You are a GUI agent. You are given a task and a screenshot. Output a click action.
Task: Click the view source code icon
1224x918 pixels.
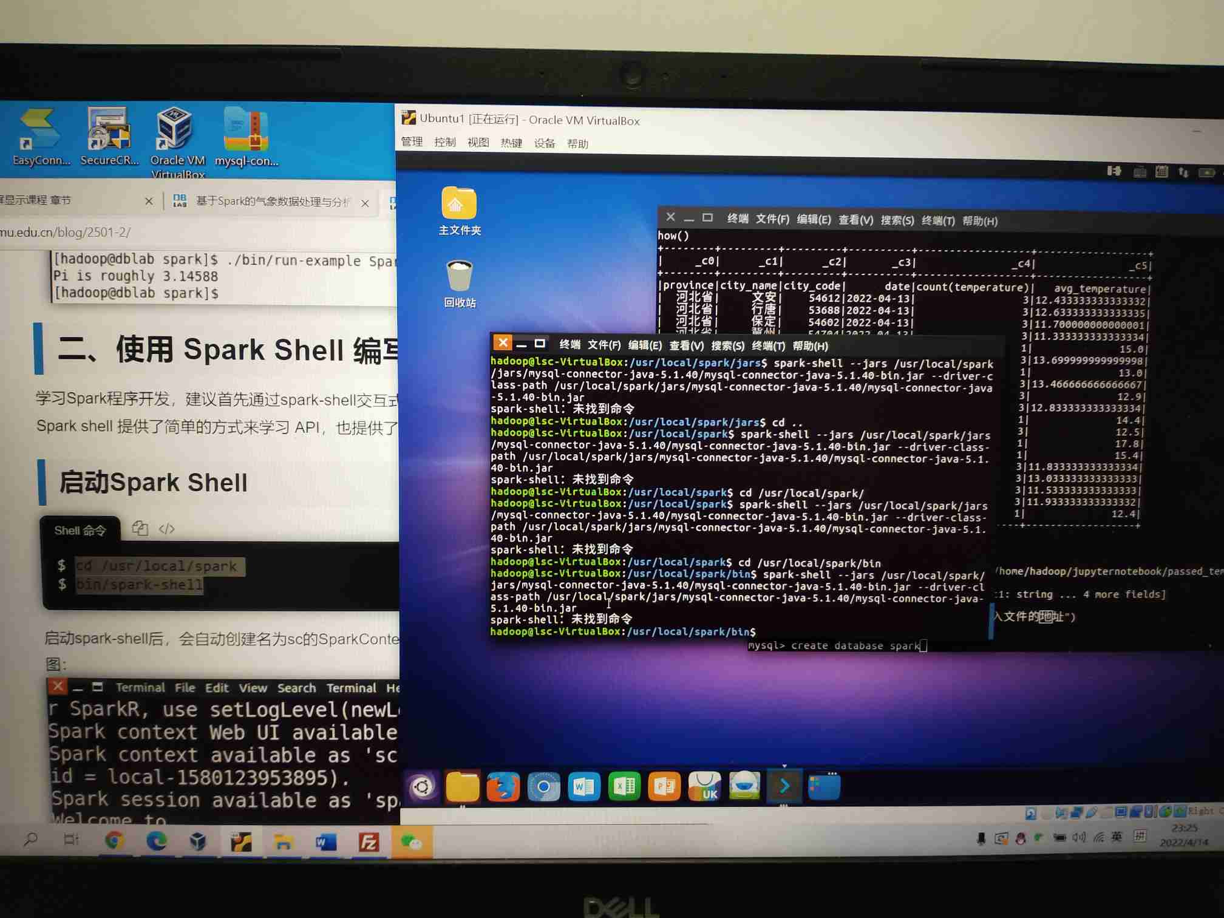[x=166, y=529]
